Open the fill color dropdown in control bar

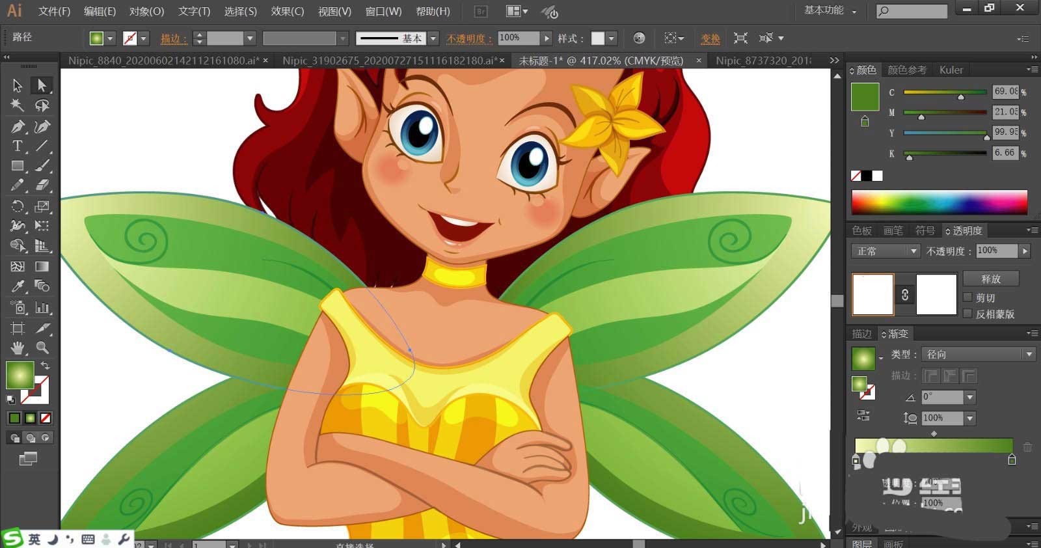pyautogui.click(x=110, y=38)
